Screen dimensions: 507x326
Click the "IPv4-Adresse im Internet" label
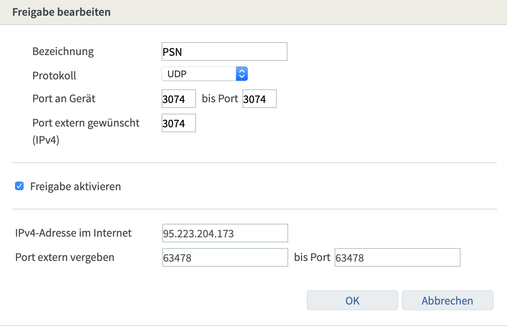pyautogui.click(x=73, y=233)
